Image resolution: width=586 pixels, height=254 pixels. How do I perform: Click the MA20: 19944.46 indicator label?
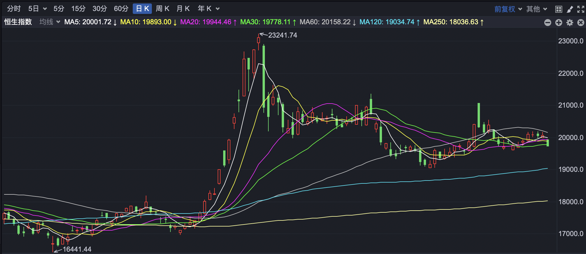click(x=208, y=22)
